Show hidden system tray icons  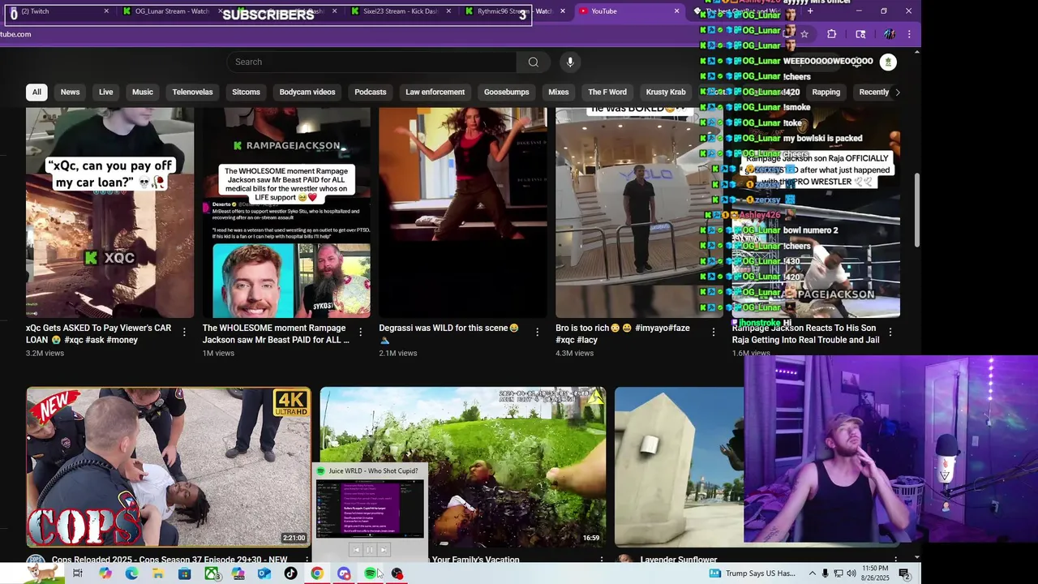click(812, 573)
